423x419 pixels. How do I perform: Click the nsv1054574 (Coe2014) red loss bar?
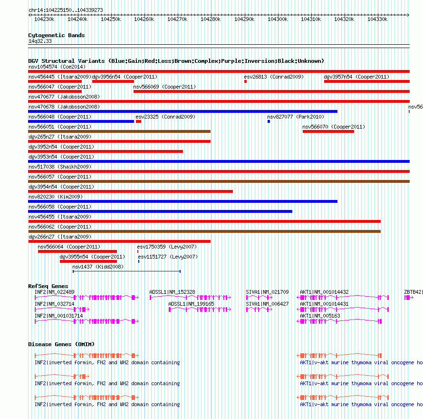(x=219, y=71)
